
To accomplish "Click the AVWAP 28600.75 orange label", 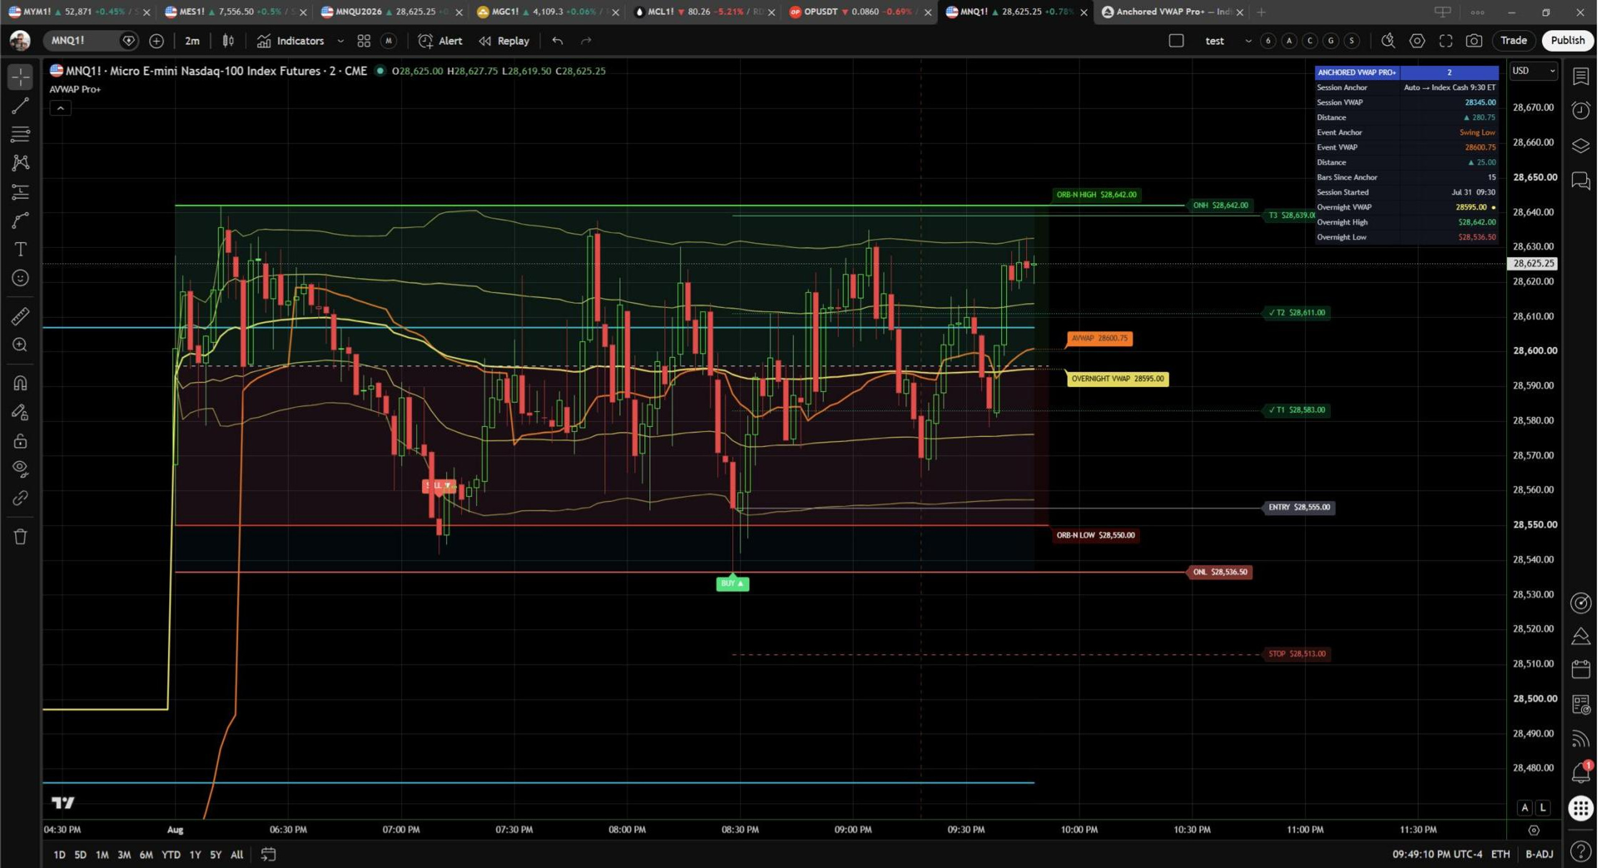I will (x=1099, y=338).
